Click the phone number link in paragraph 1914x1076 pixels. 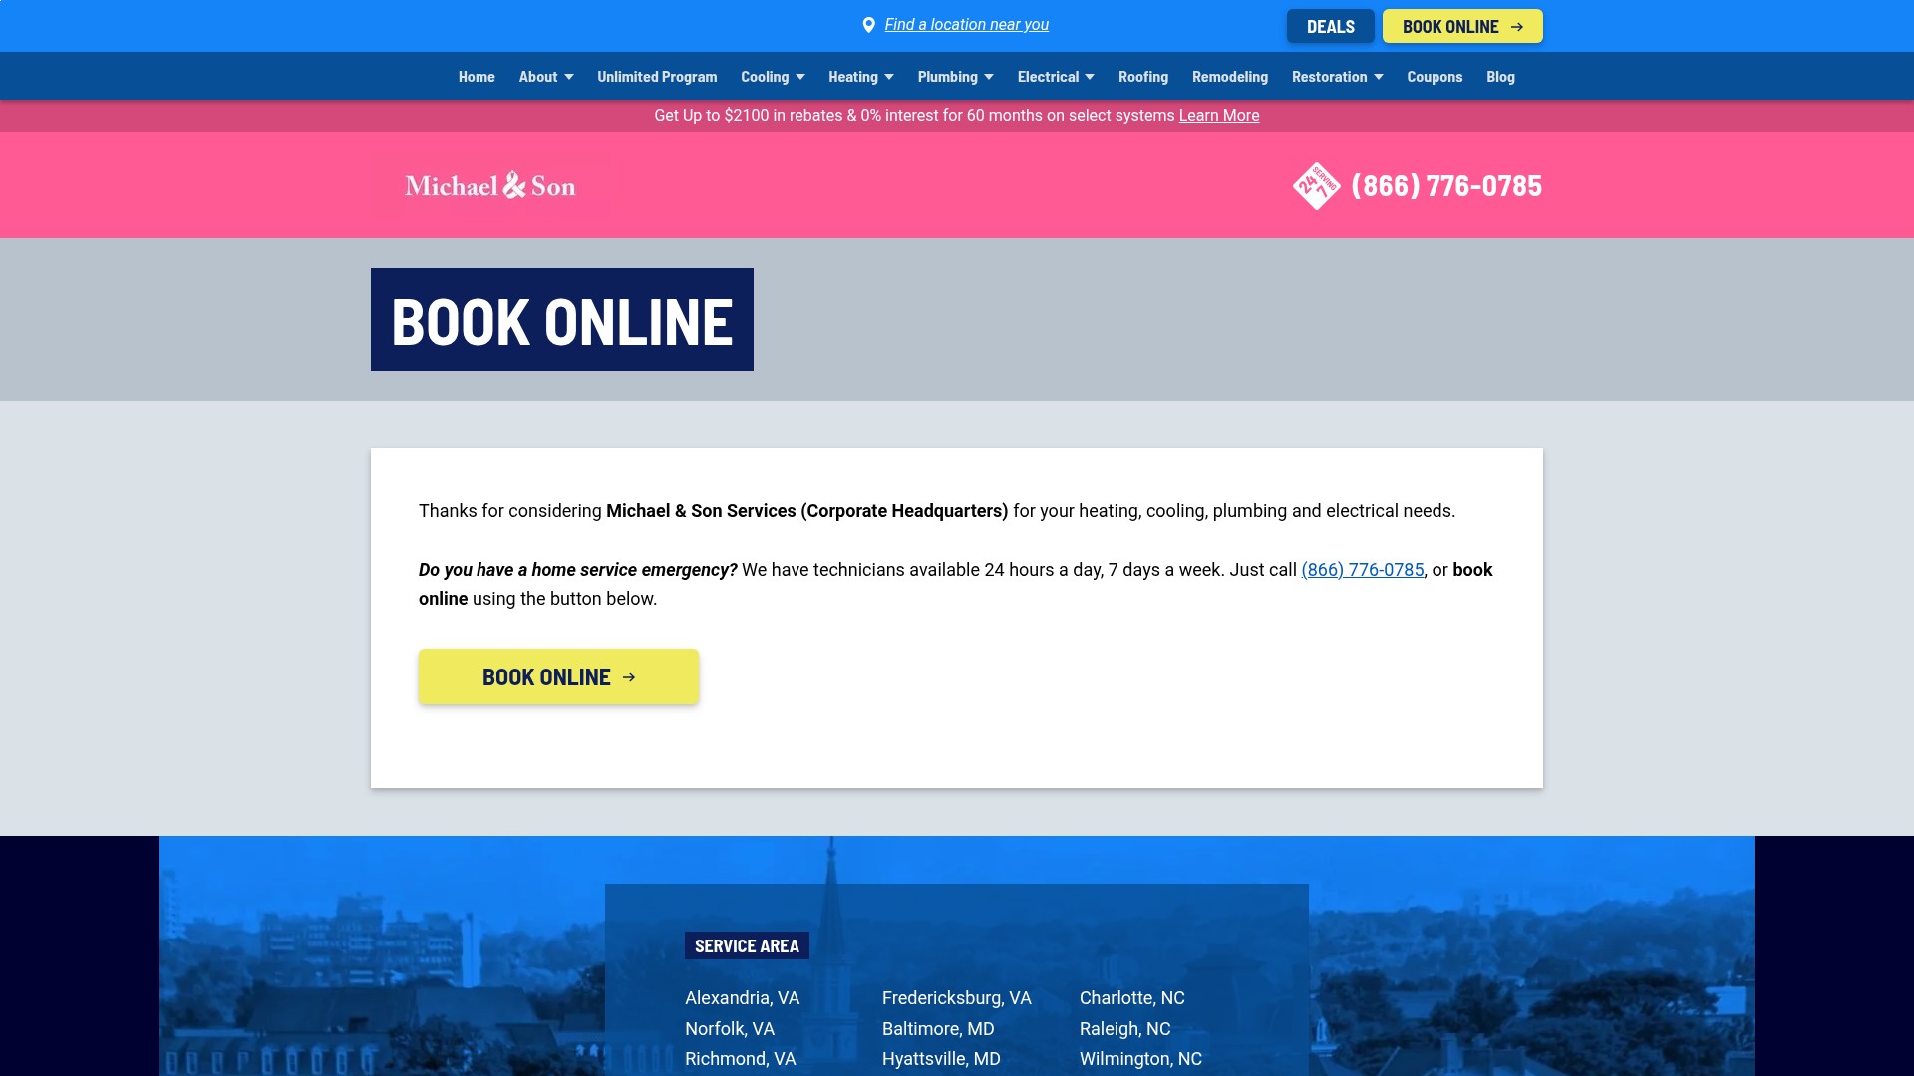[1362, 570]
